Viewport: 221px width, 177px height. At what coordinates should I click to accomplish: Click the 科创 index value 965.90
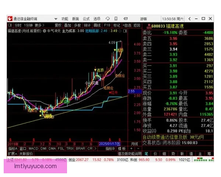144,160
